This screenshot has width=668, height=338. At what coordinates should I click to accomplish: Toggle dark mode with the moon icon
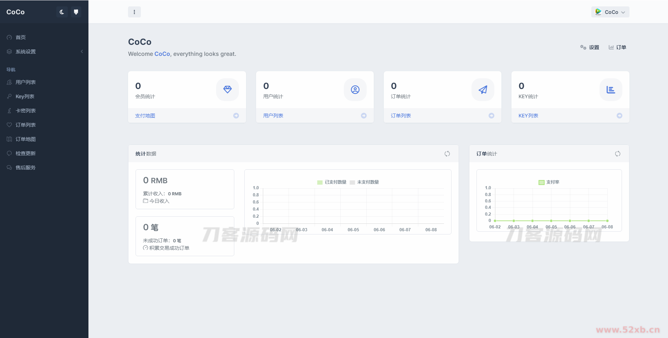(x=62, y=12)
